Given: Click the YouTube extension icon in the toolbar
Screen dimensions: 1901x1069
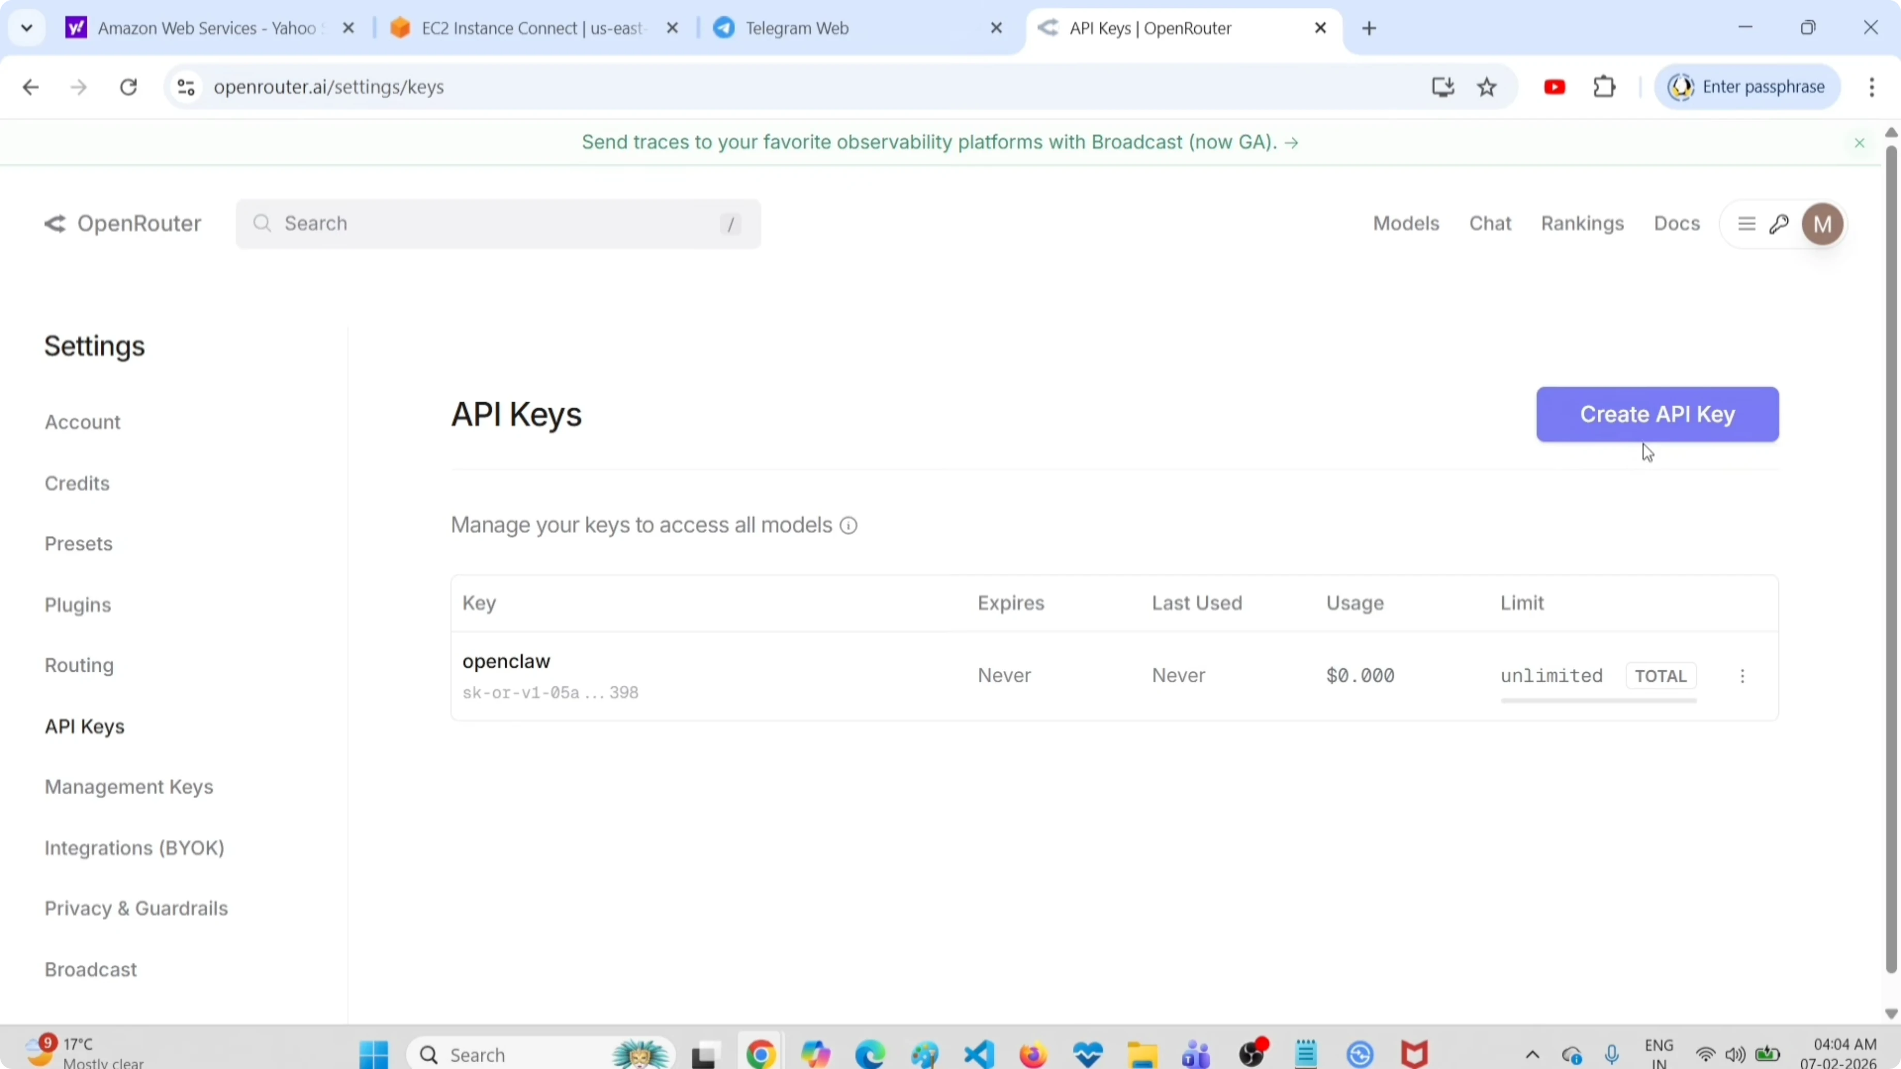Looking at the screenshot, I should 1554,86.
